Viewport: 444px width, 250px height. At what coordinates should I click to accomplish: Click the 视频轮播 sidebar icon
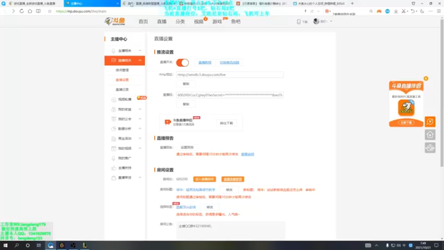(114, 99)
